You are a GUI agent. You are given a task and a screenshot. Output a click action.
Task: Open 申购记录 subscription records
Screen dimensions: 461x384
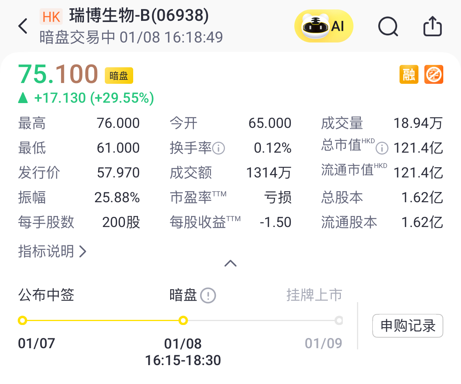[407, 326]
